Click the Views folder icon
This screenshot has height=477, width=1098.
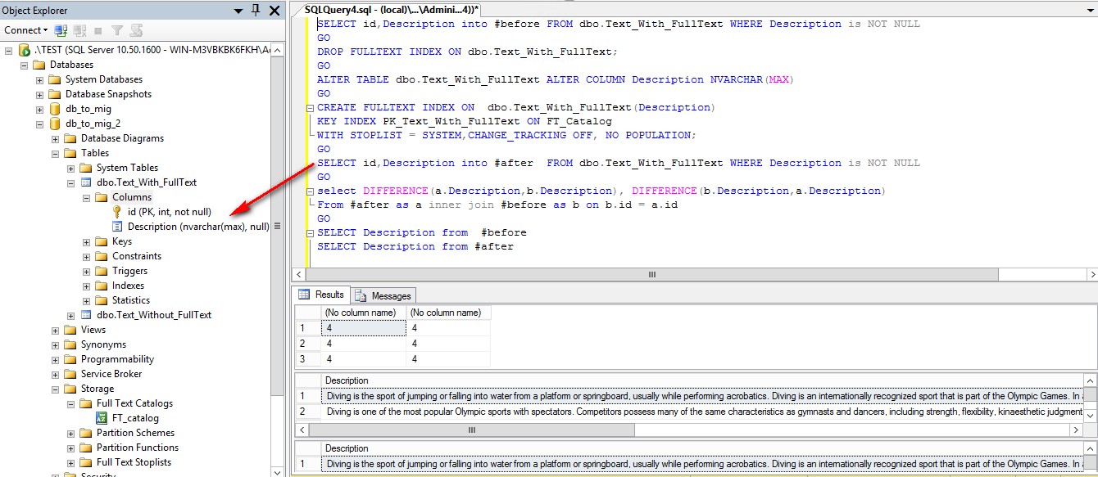(x=70, y=330)
